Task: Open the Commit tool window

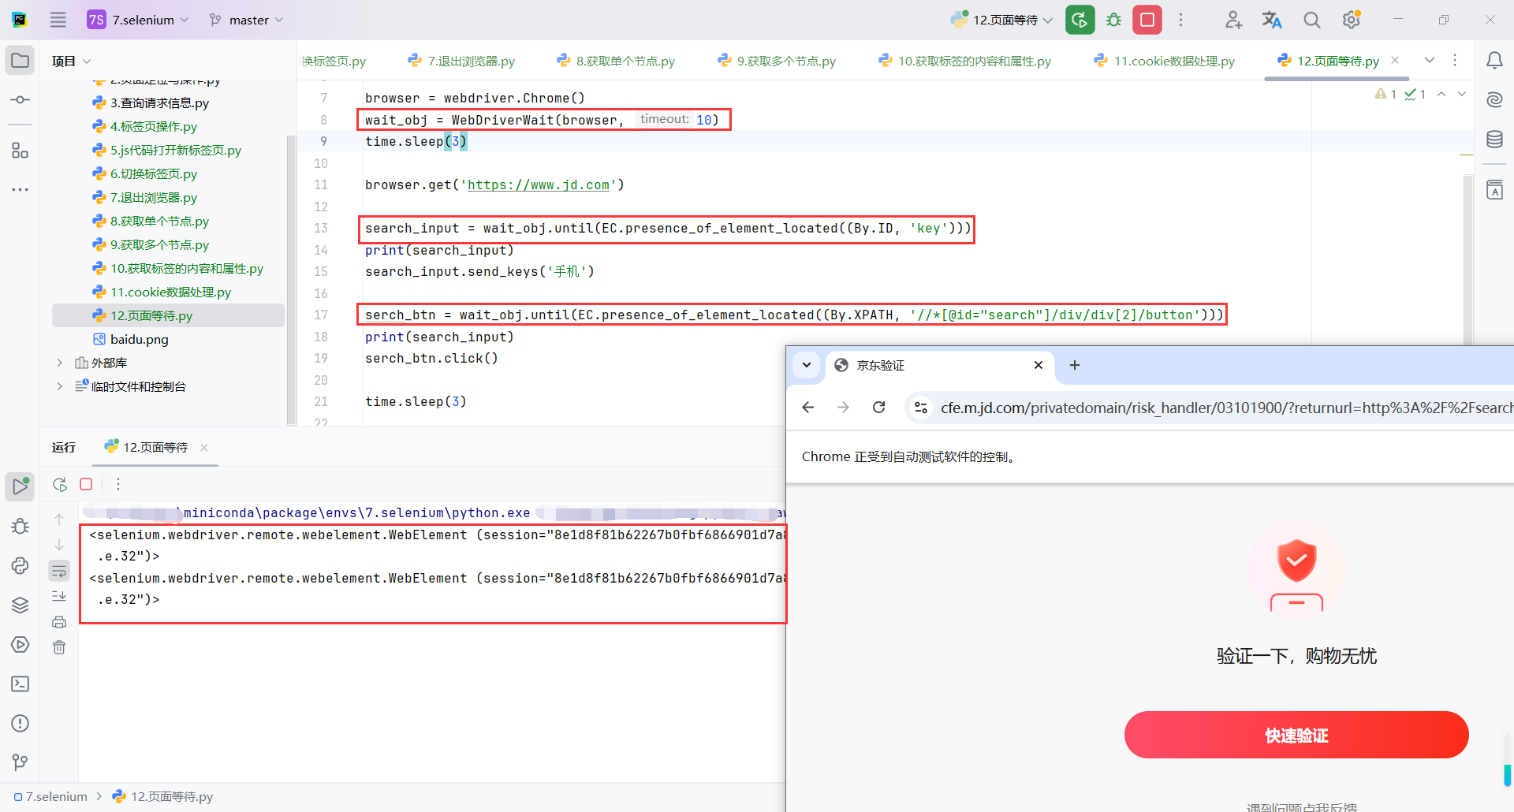Action: pos(21,100)
